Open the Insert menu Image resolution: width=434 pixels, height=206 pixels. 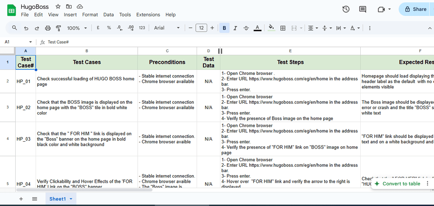(70, 15)
